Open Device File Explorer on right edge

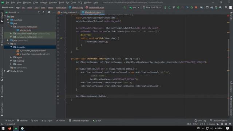click(231, 106)
